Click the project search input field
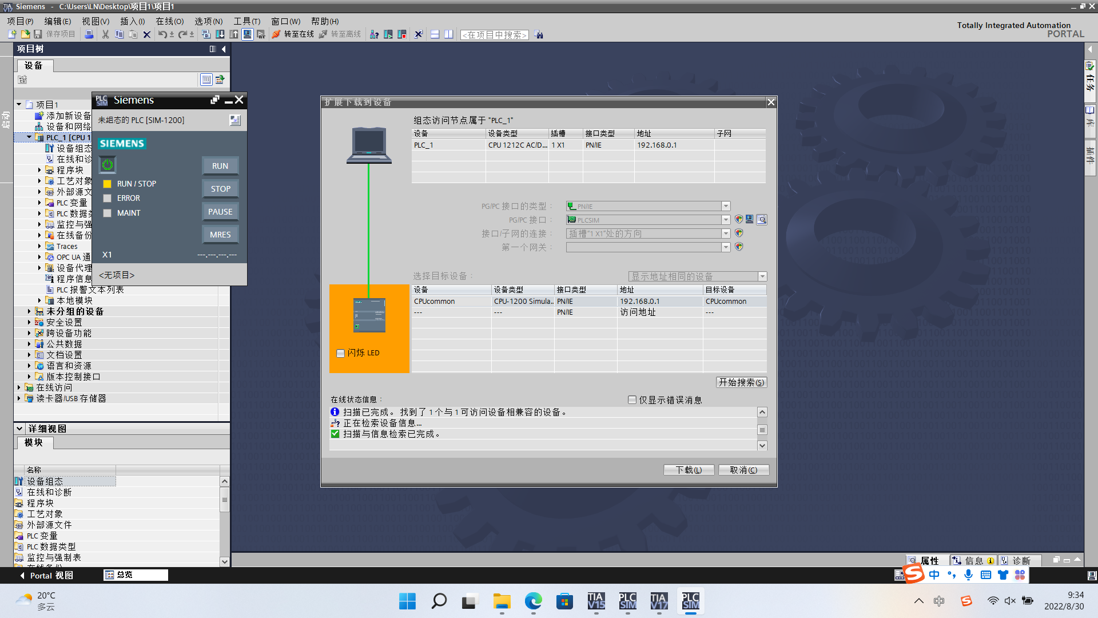Screen dimensions: 1098x618 coord(494,35)
